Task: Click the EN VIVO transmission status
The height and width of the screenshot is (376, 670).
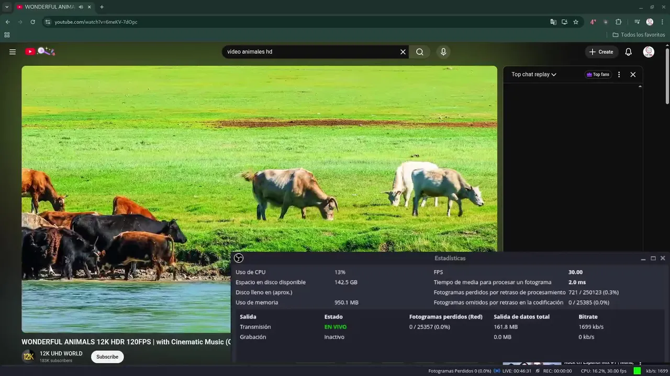Action: (x=336, y=327)
